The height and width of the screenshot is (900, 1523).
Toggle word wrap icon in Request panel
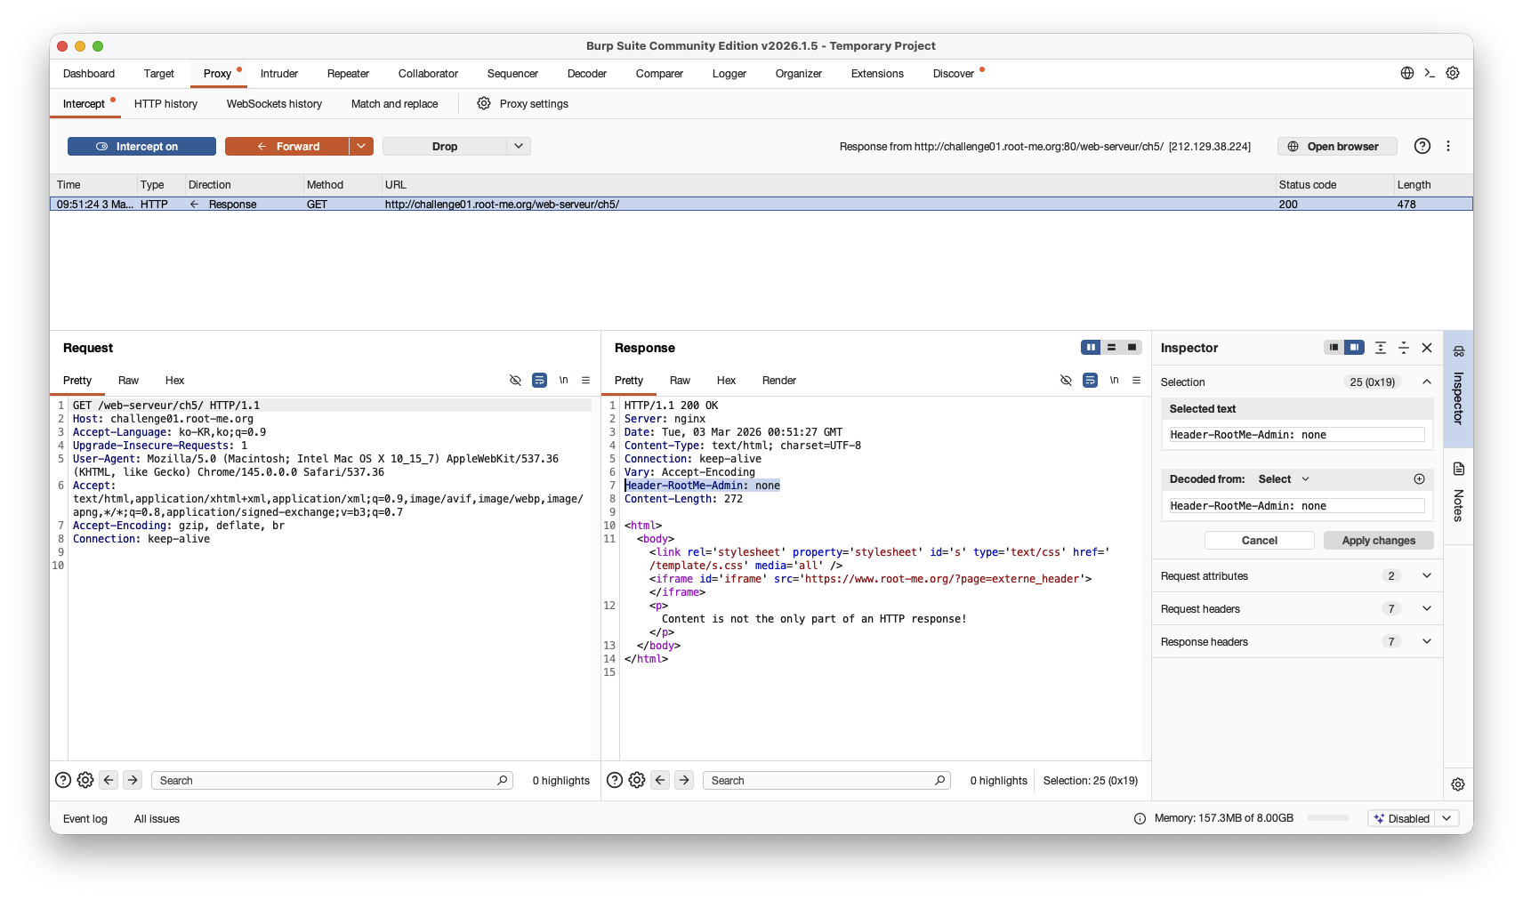pos(539,380)
